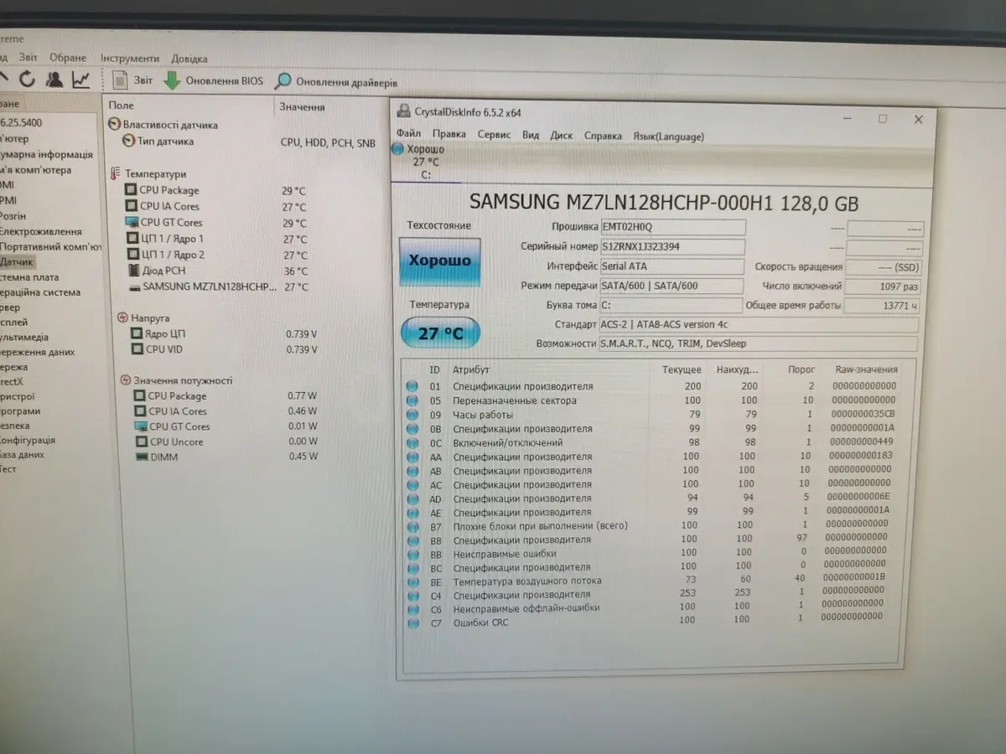Image resolution: width=1006 pixels, height=754 pixels.
Task: Select Електроживлення in the left tree
Action: point(40,231)
